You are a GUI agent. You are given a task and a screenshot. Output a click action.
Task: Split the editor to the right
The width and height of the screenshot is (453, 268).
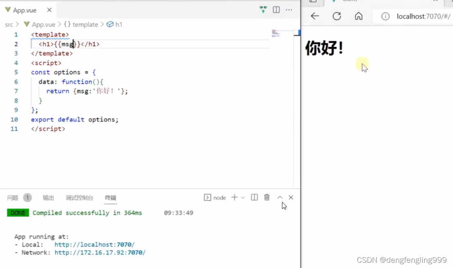[276, 9]
